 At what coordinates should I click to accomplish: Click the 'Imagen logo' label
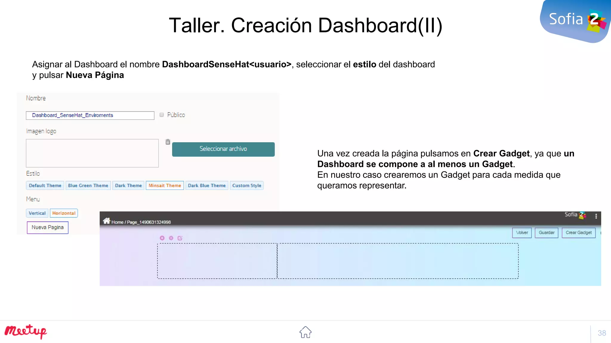click(x=41, y=131)
